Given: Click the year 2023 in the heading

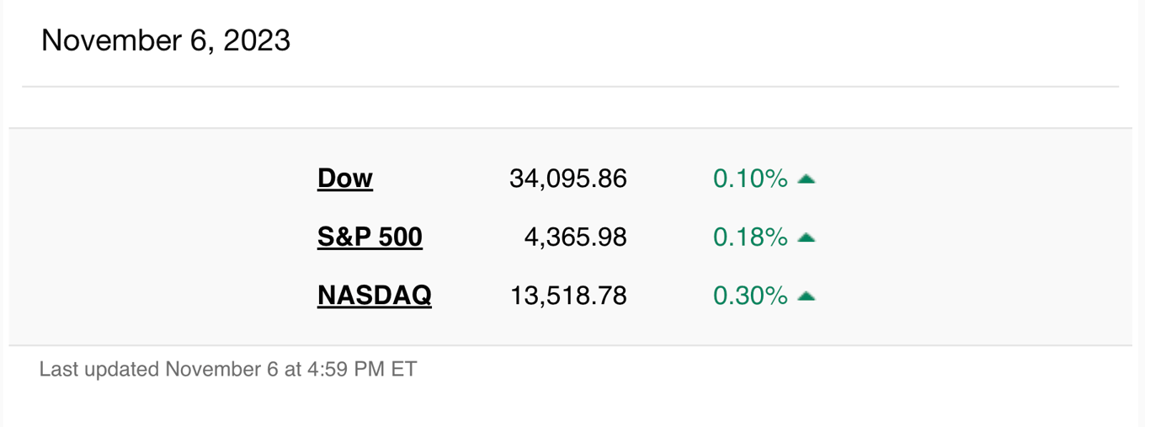Looking at the screenshot, I should (x=257, y=40).
